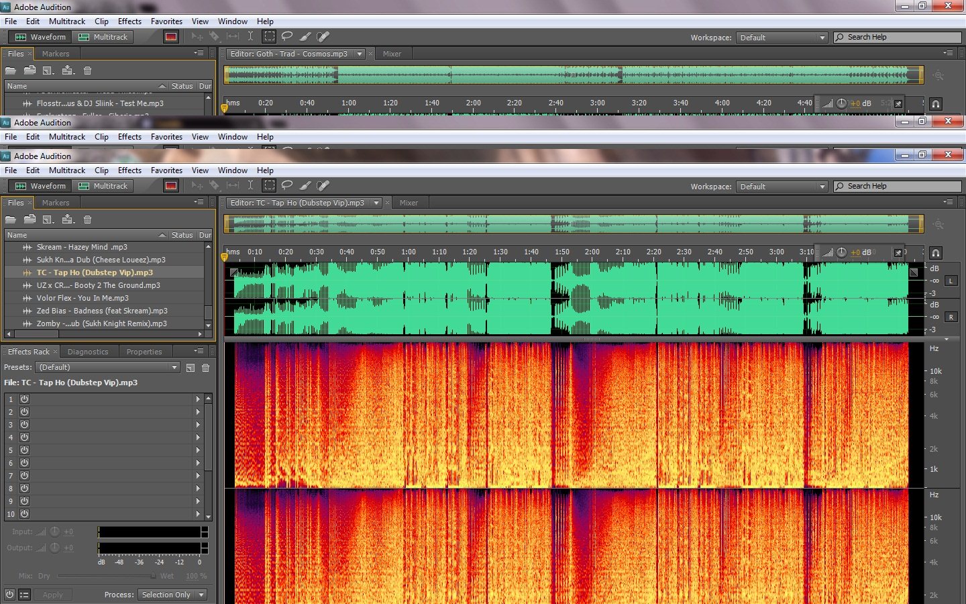Pin the volume HUD in the Tap Ho editor
This screenshot has width=966, height=604.
click(x=898, y=252)
